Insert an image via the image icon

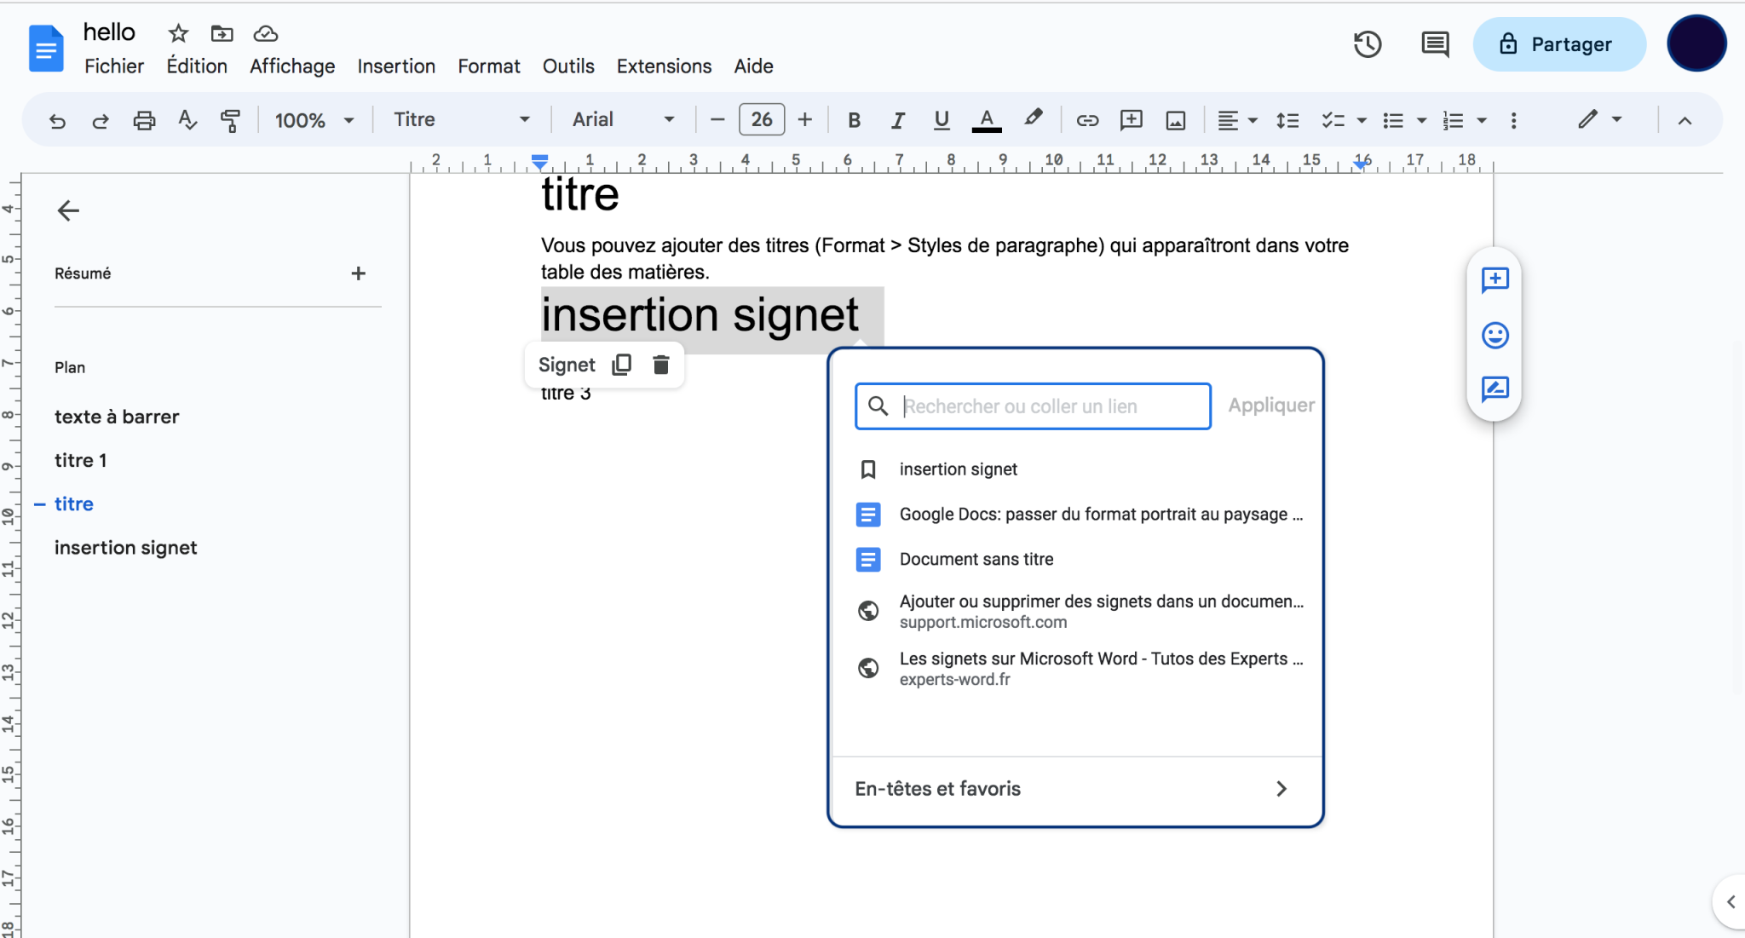click(1174, 120)
